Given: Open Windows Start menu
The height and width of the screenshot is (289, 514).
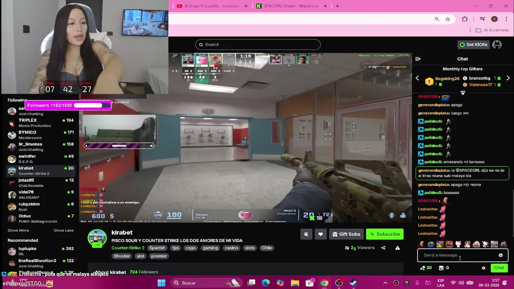Looking at the screenshot, I should click(x=161, y=283).
